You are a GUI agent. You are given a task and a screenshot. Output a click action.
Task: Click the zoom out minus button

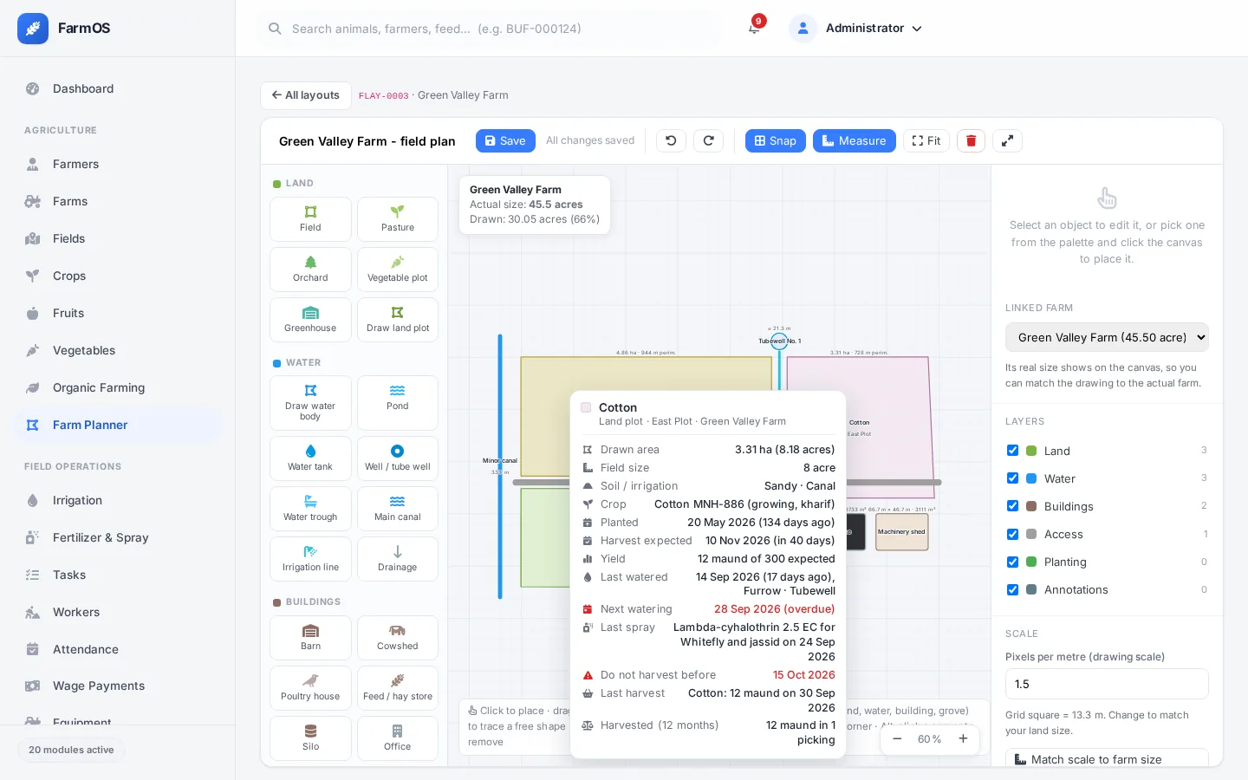pos(897,739)
